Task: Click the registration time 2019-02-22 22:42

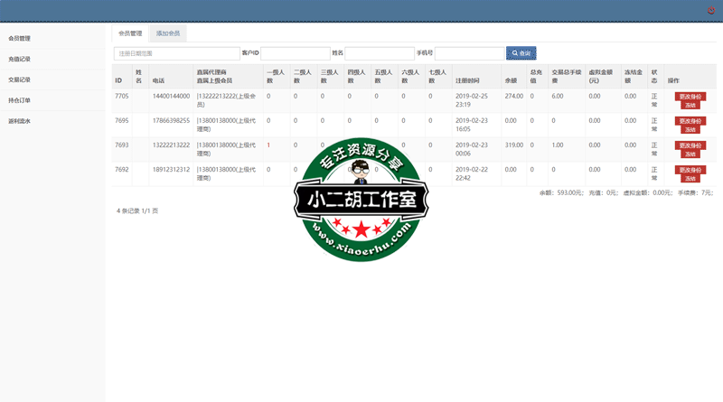Action: click(x=471, y=173)
